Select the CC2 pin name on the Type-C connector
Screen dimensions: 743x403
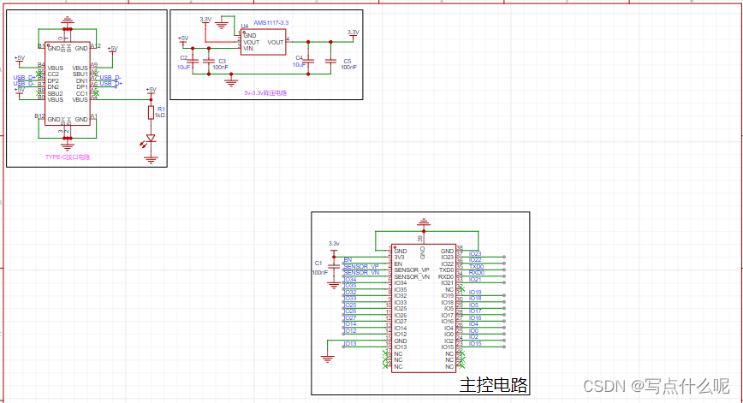point(53,74)
